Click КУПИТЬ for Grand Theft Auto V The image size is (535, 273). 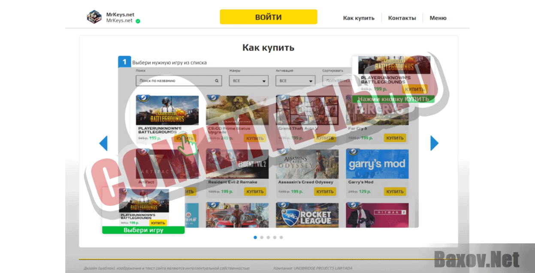325,138
